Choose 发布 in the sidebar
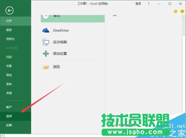 click(x=16, y=84)
